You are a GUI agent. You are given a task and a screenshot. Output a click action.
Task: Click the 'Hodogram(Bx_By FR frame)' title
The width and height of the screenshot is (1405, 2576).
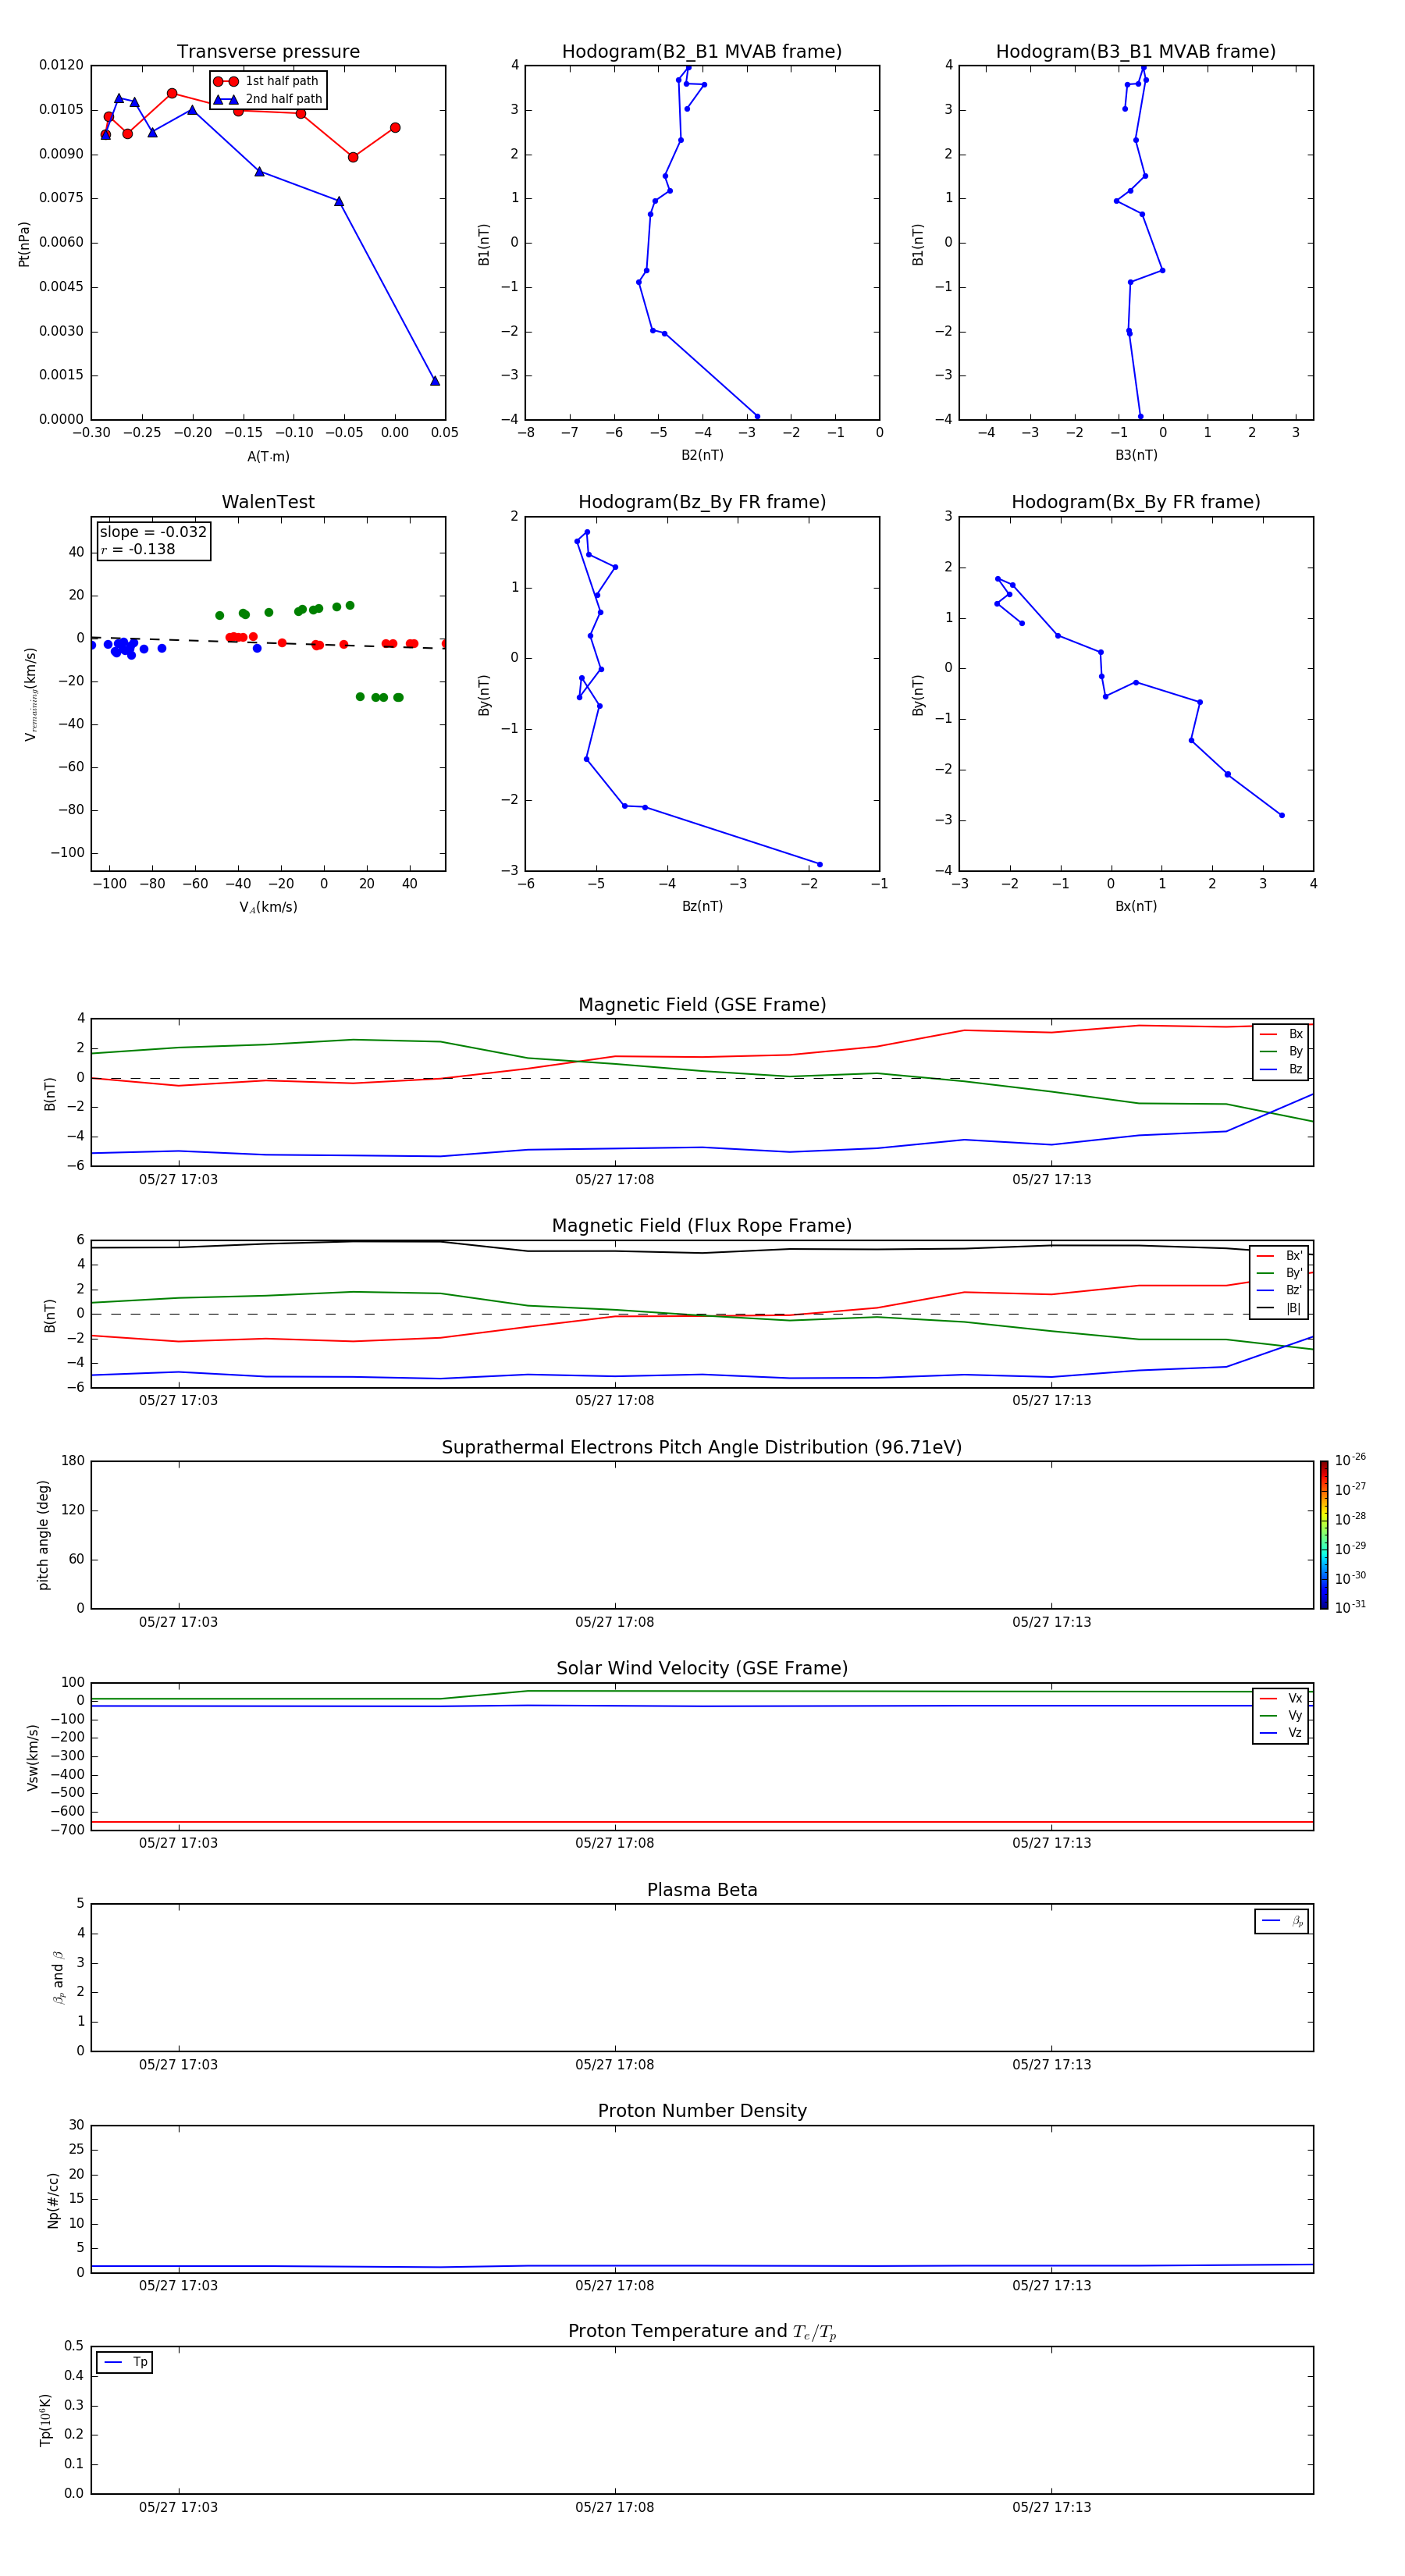tap(1136, 502)
